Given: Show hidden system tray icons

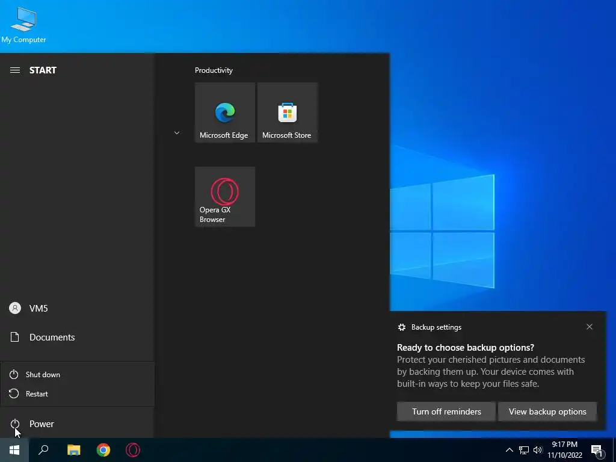Looking at the screenshot, I should [509, 450].
